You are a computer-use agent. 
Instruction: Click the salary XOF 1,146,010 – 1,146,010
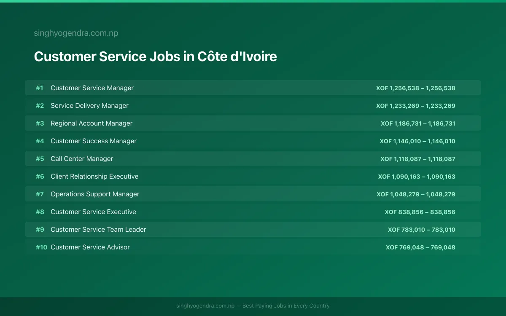tap(417, 141)
